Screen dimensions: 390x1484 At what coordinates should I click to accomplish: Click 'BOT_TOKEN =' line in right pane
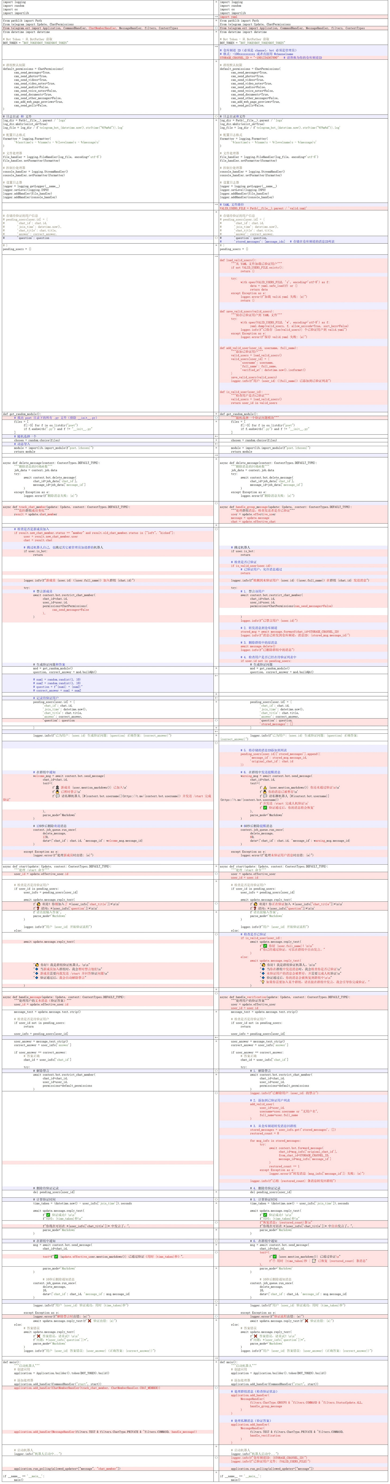tap(252, 43)
